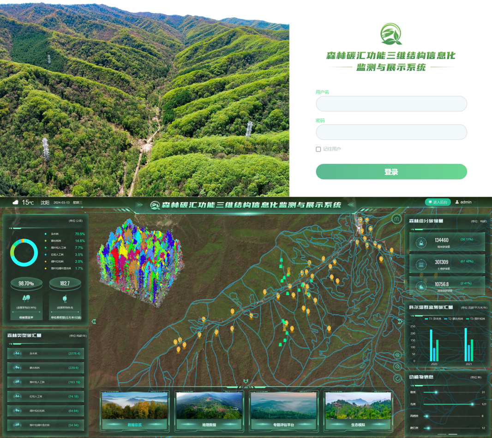Collapse the right panel with double chevron
This screenshot has width=492, height=438.
(400, 322)
